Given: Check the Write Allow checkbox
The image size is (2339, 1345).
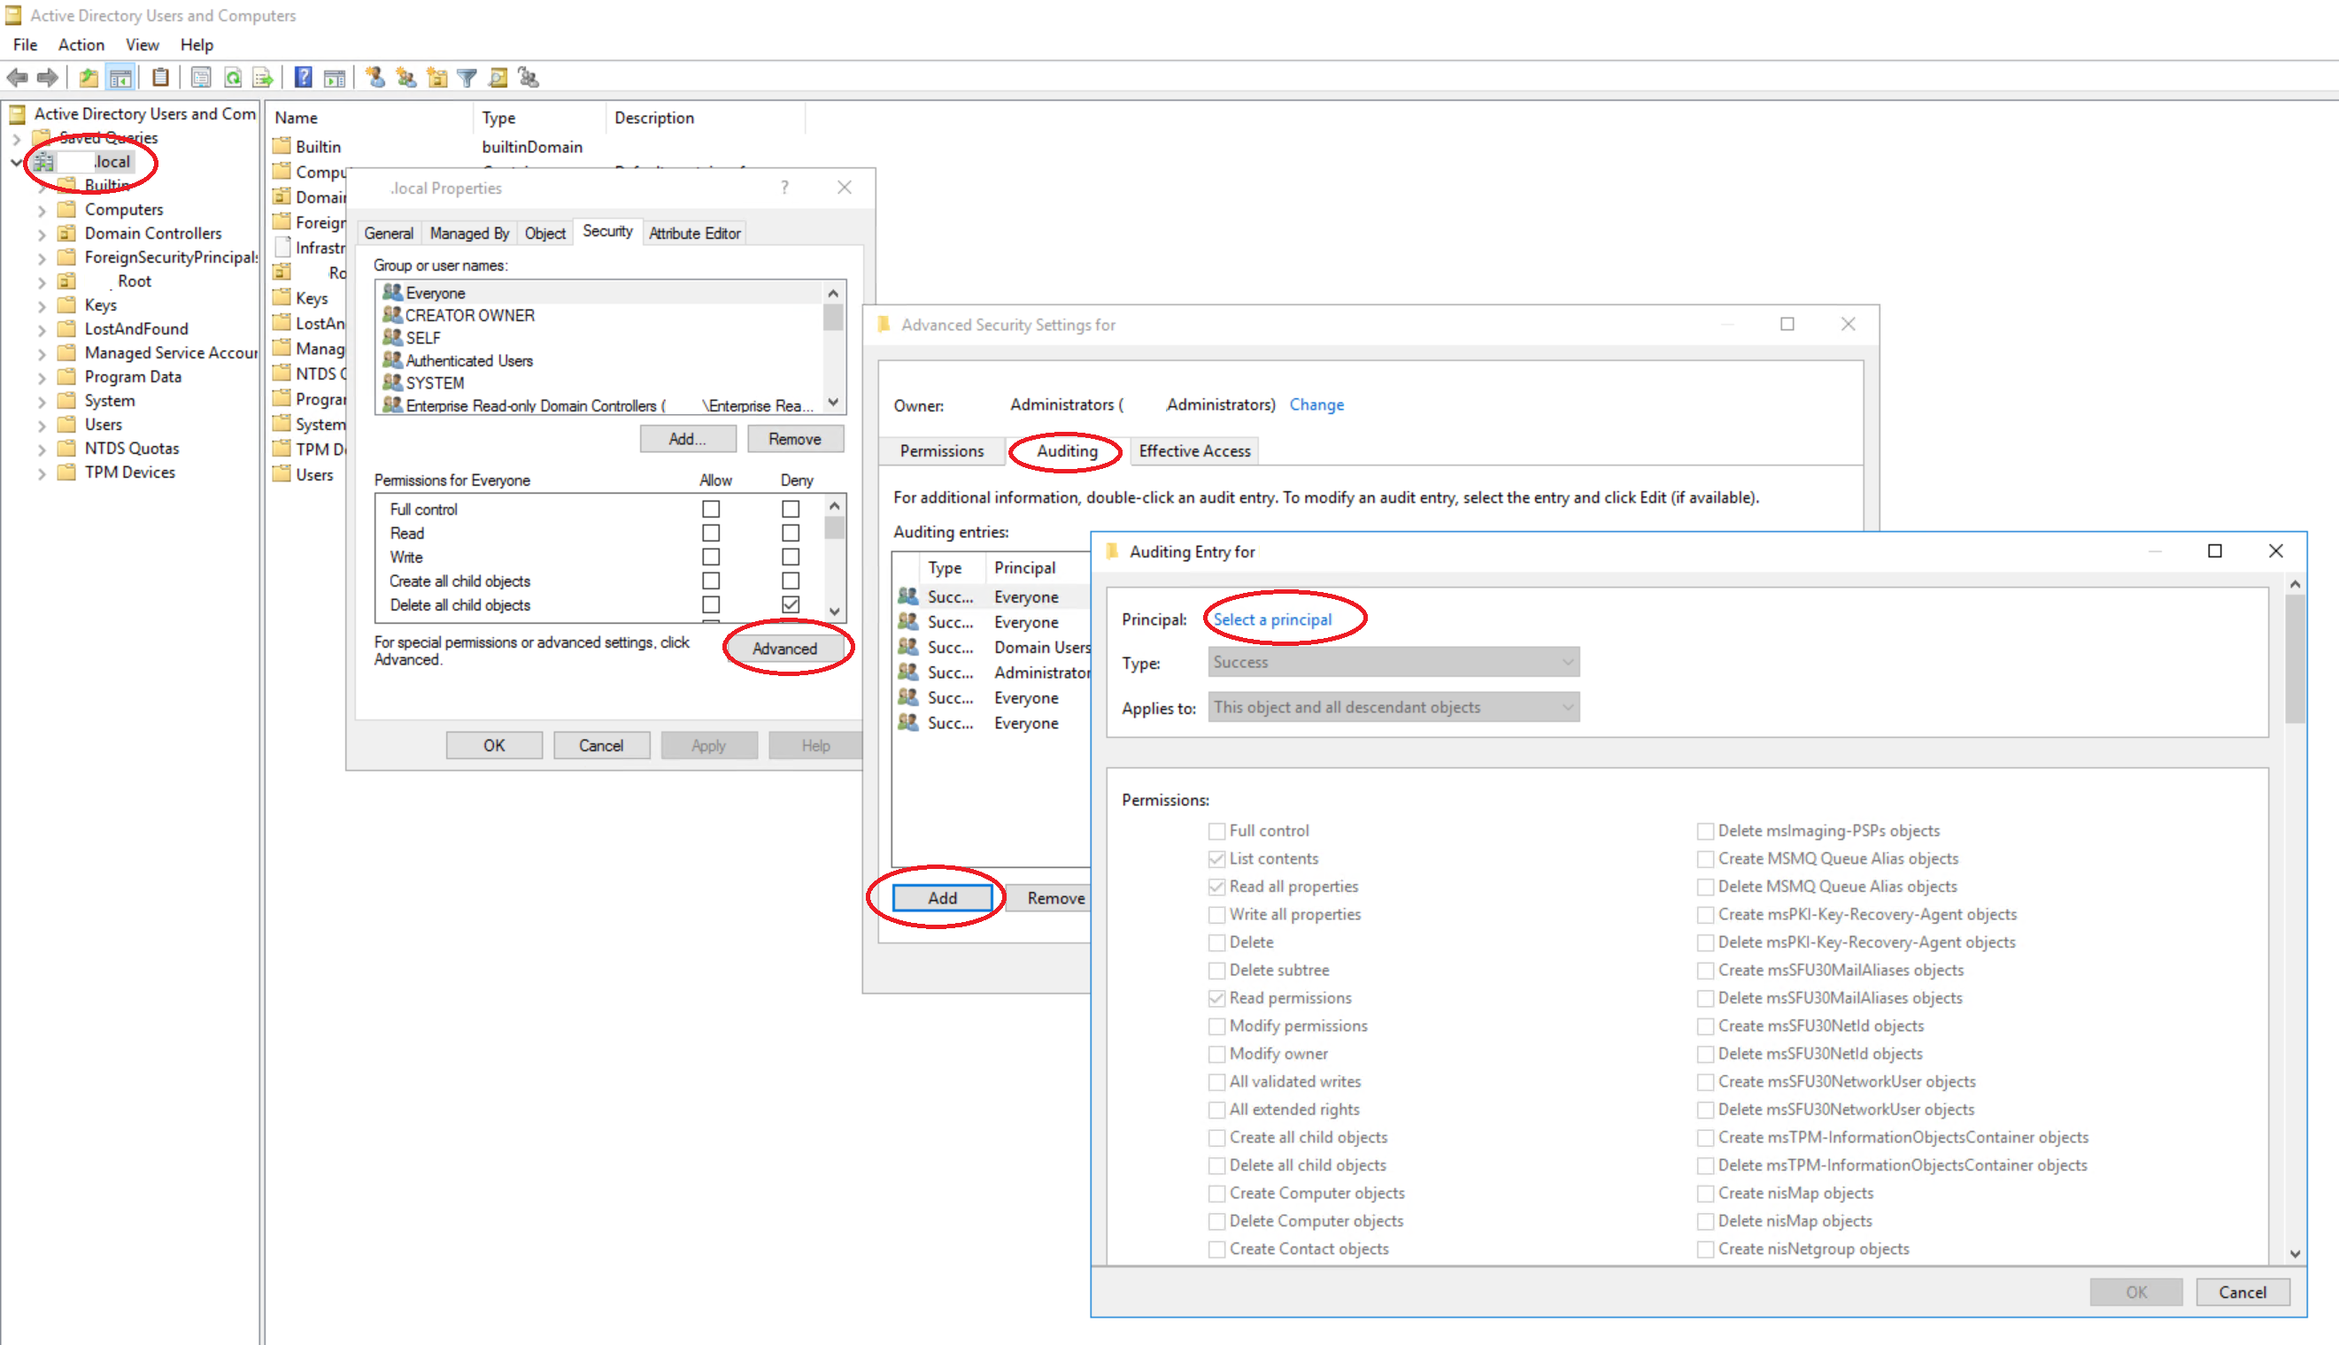Looking at the screenshot, I should click(711, 557).
